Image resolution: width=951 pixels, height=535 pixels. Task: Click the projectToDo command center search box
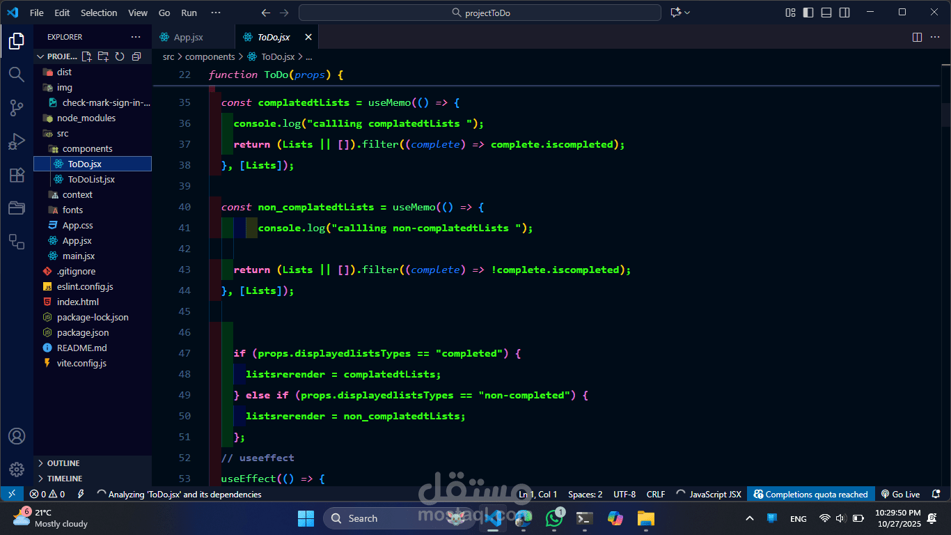pyautogui.click(x=480, y=13)
